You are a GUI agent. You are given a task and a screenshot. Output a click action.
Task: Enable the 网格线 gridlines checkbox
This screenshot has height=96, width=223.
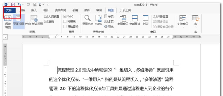[65, 21]
